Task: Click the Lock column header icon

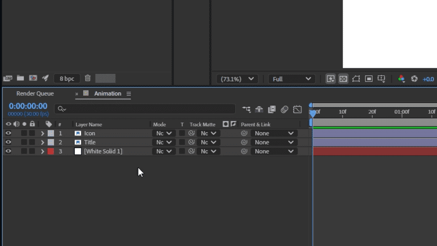Action: 32,124
